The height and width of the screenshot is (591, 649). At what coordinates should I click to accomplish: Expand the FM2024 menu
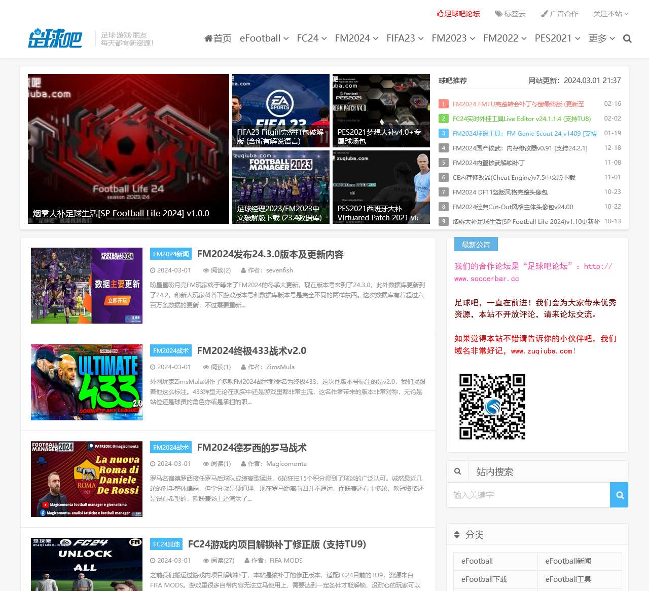pyautogui.click(x=356, y=38)
